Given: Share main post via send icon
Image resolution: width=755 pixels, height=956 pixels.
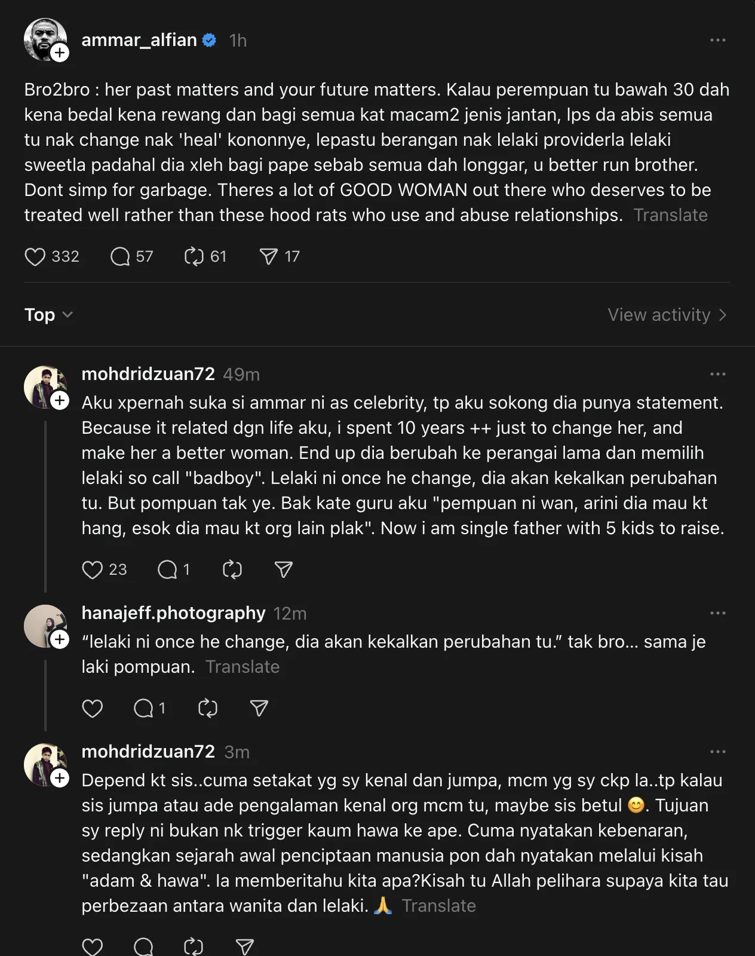Looking at the screenshot, I should coord(268,257).
